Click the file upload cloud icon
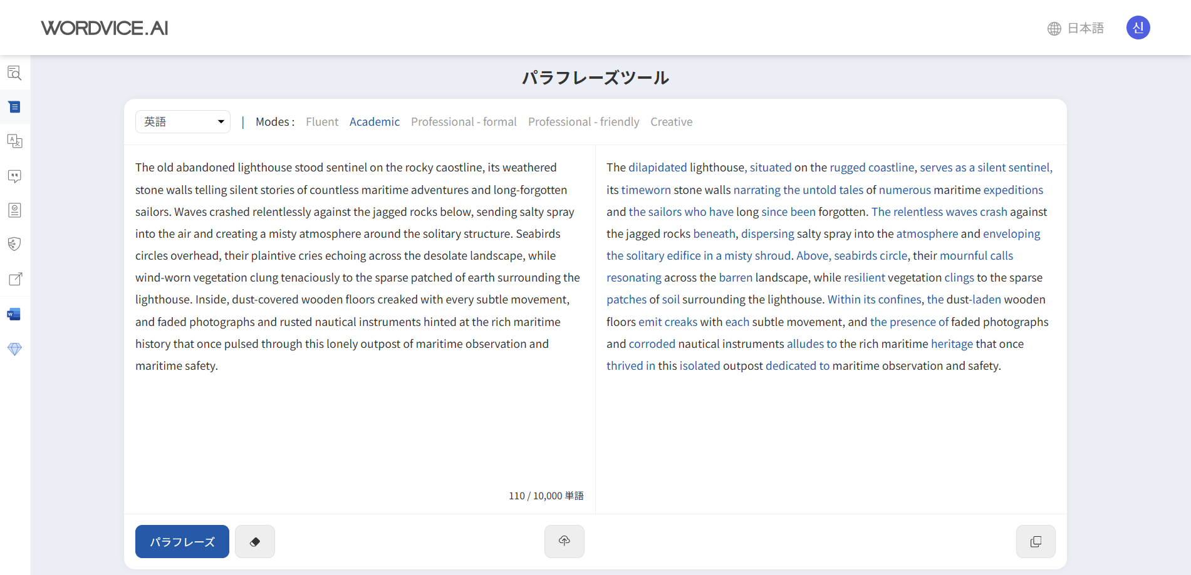This screenshot has width=1191, height=575. point(564,541)
